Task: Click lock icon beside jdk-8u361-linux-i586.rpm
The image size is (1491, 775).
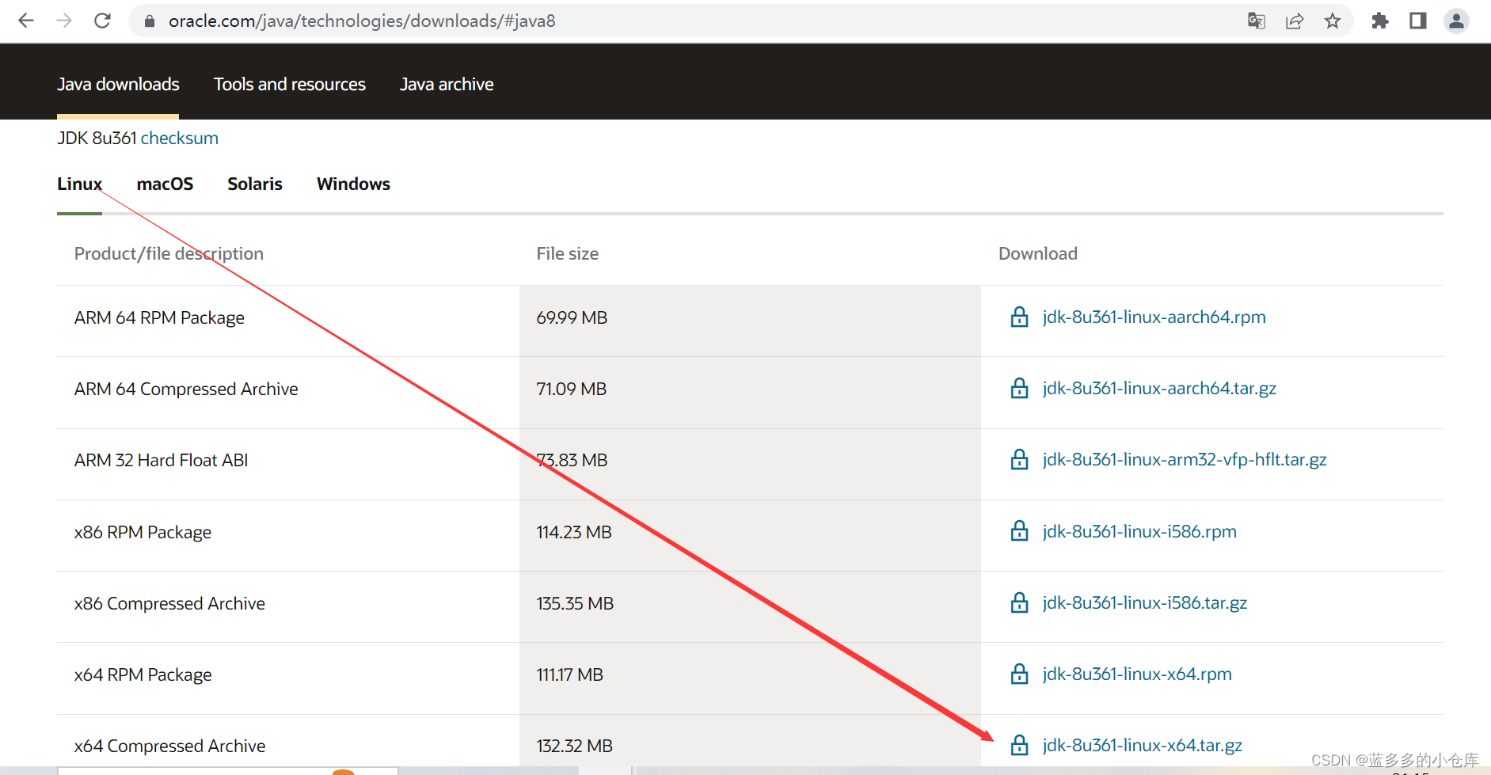Action: (x=1020, y=531)
